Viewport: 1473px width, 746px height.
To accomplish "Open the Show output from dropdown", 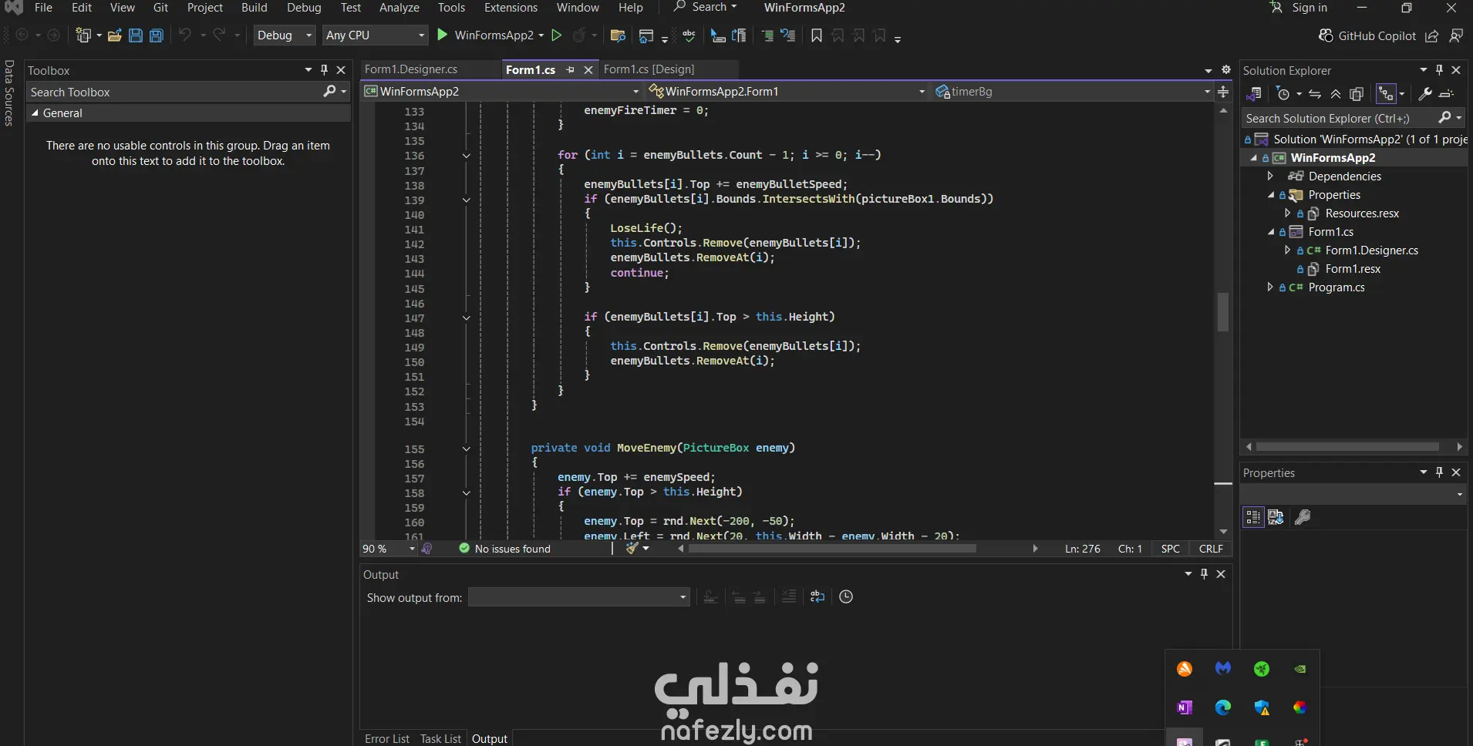I will tap(578, 597).
